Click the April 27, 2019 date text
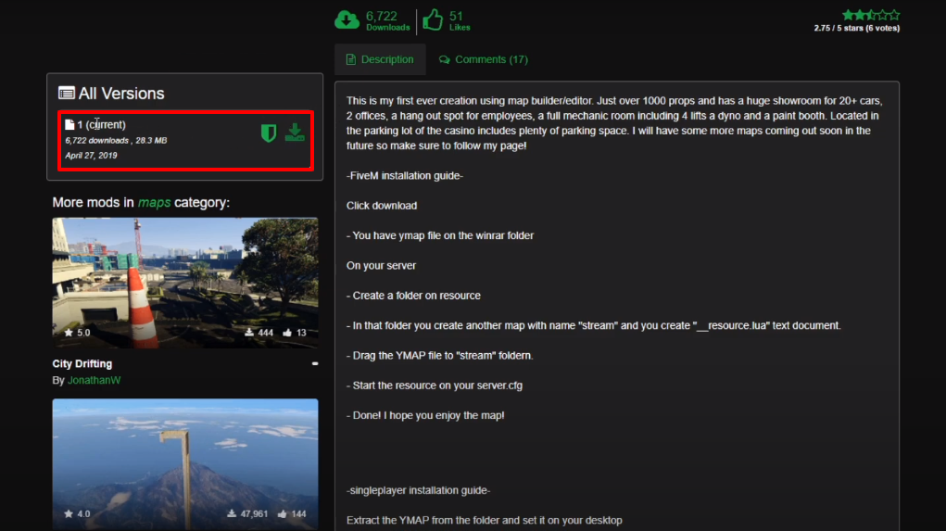946x531 pixels. tap(91, 155)
